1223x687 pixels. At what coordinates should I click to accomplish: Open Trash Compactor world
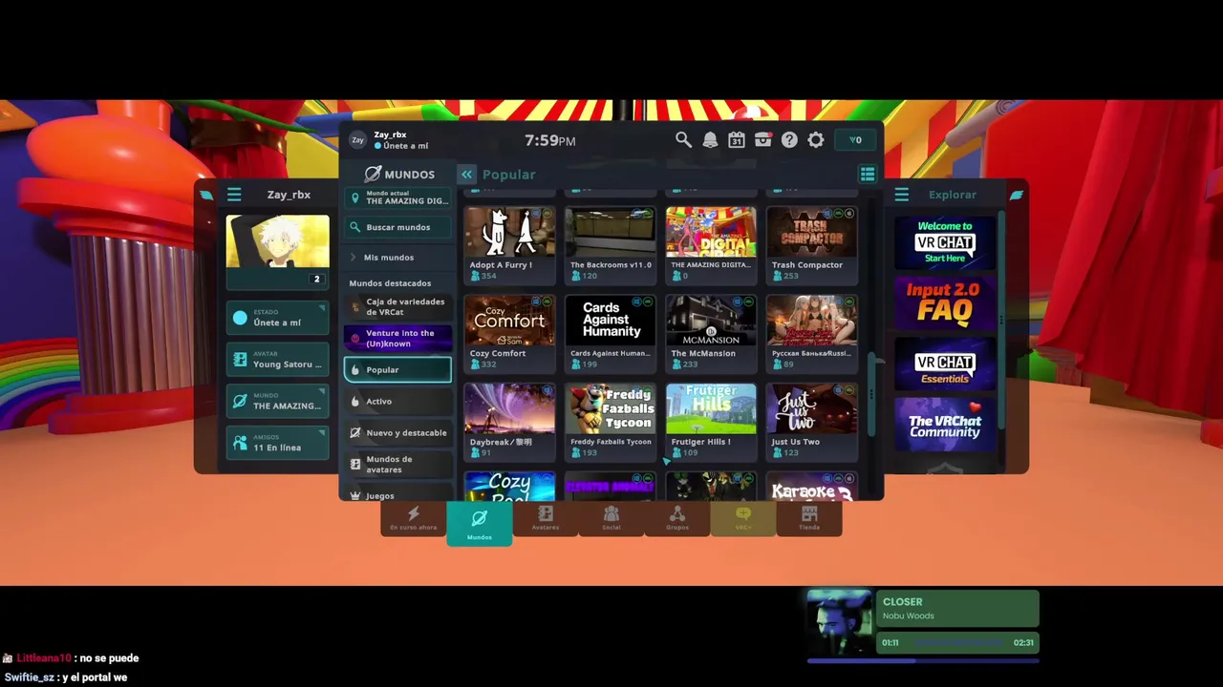812,245
